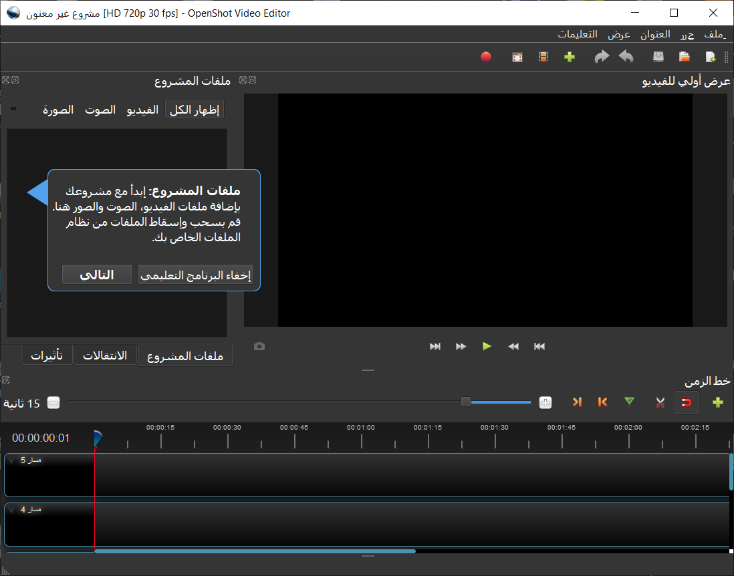
Task: Expand the hidden filter options chevron
Action: (x=13, y=108)
